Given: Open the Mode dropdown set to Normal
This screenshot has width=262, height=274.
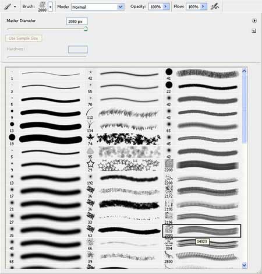Looking at the screenshot, I should (x=98, y=7).
